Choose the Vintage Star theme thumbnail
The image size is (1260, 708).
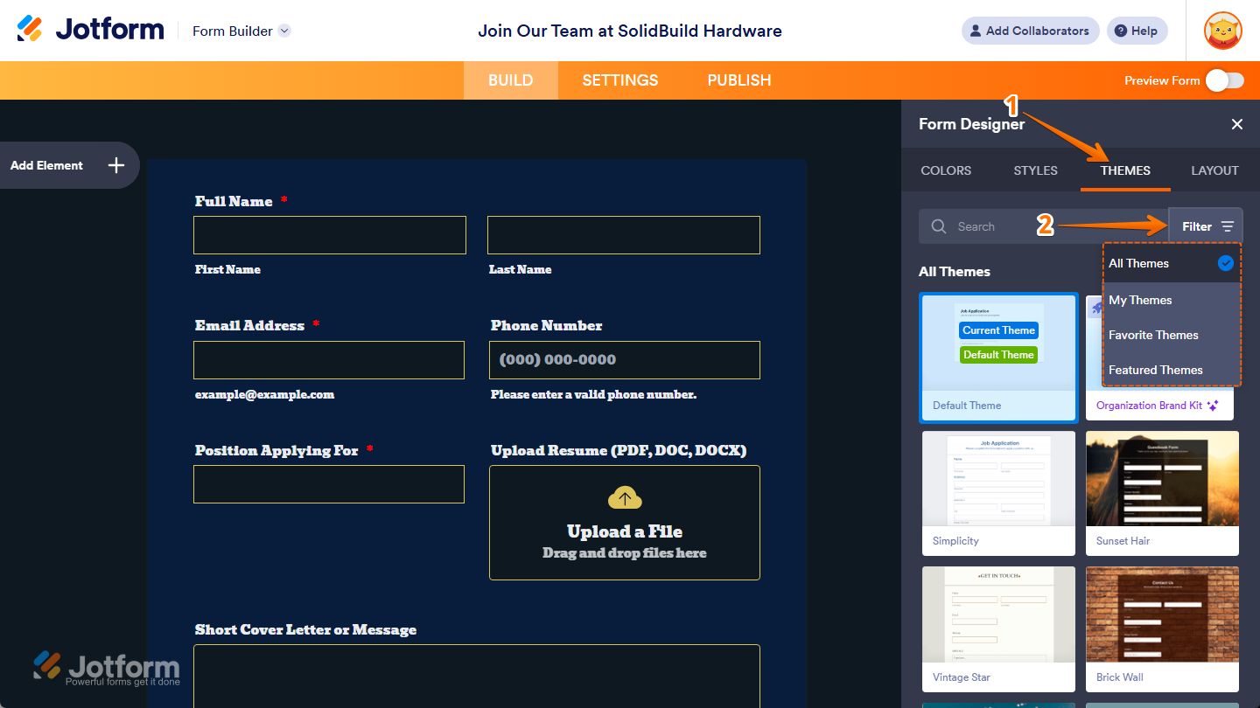coord(998,629)
